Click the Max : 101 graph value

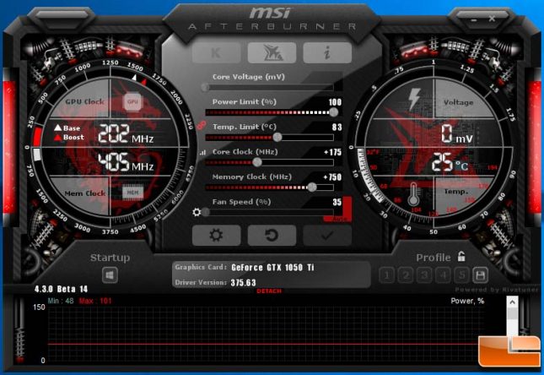coord(95,301)
